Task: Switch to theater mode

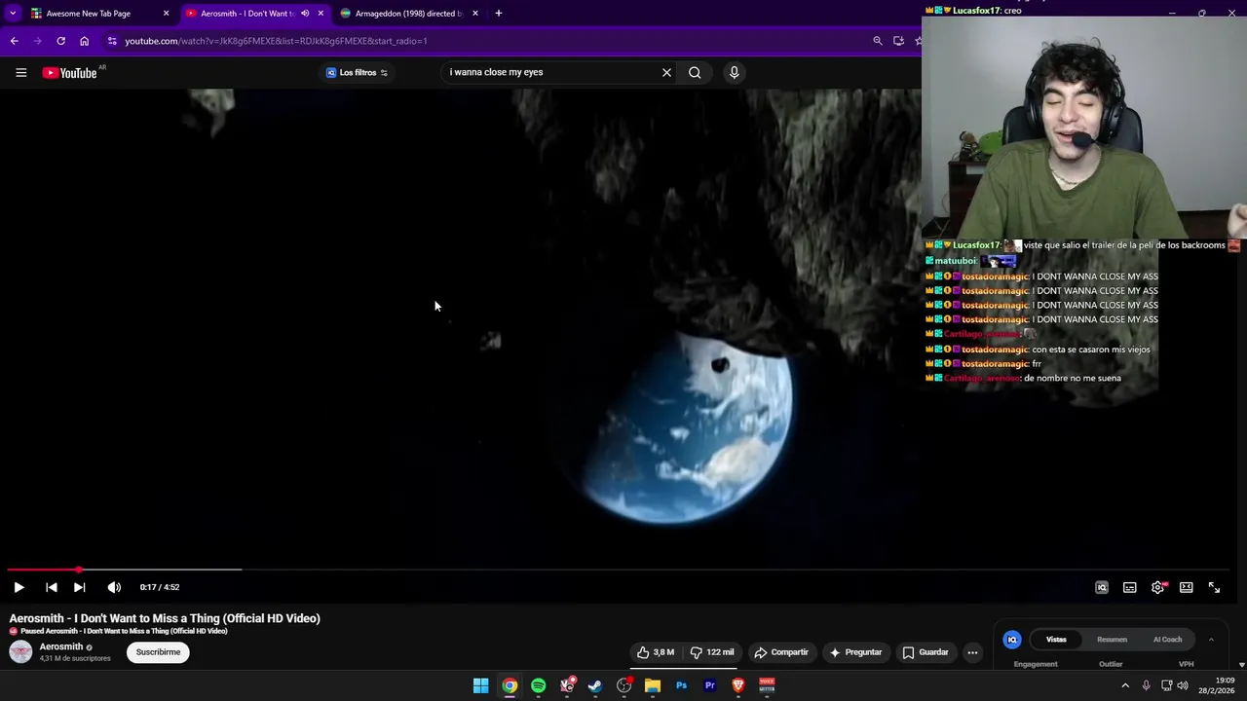Action: pyautogui.click(x=1187, y=587)
